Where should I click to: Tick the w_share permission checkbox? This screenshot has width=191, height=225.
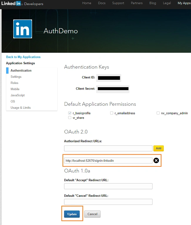[70, 118]
